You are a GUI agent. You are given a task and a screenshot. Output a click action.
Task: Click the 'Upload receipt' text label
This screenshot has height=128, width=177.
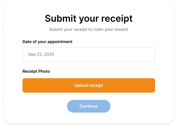(89, 85)
